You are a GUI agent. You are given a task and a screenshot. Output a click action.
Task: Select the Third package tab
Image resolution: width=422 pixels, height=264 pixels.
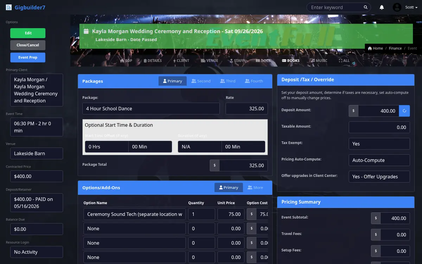[228, 81]
